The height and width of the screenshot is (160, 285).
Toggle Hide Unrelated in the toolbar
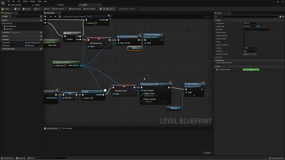(58, 9)
